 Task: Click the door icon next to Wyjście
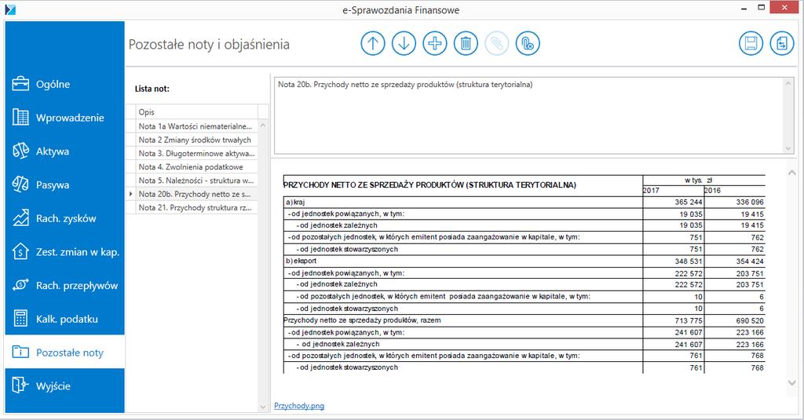(20, 385)
